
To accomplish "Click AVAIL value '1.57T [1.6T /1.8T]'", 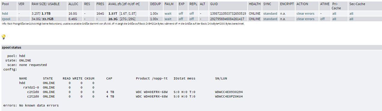I will click(x=122, y=13).
